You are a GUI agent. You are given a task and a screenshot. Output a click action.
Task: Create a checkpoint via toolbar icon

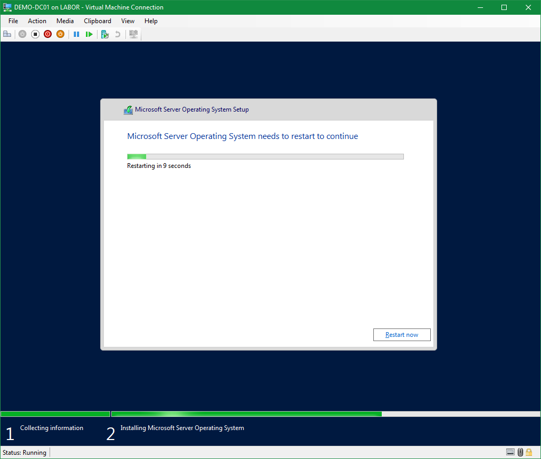pyautogui.click(x=105, y=34)
